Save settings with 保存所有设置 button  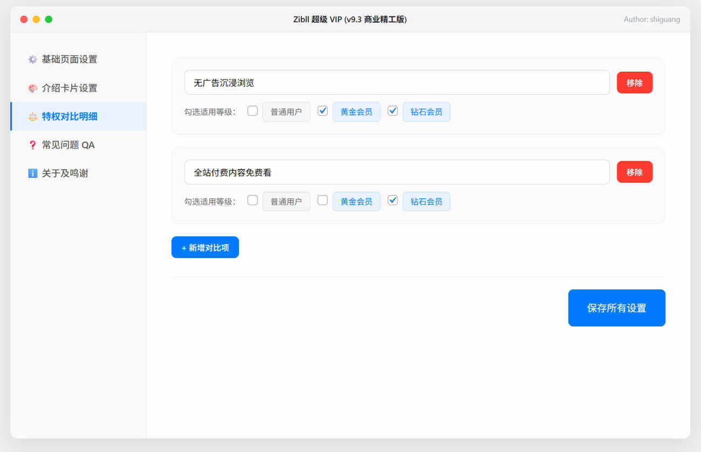point(616,308)
